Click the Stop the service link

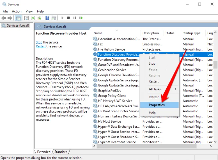click(39, 42)
